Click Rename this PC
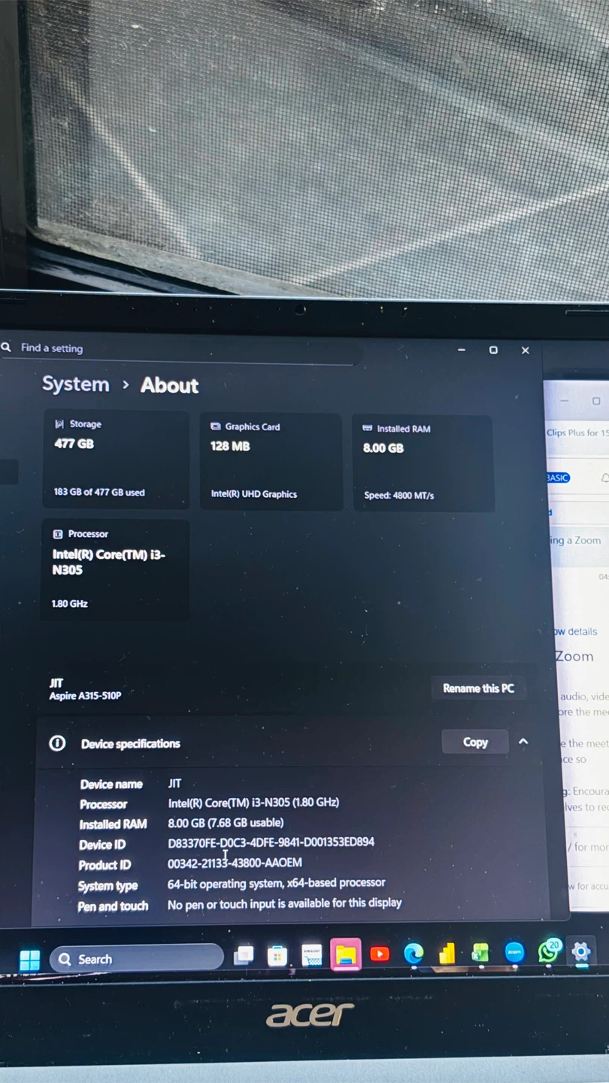609x1083 pixels. click(478, 688)
